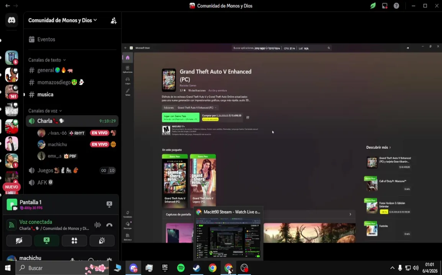Open the server icon with 161 badge
The image size is (442, 275).
click(x=11, y=92)
